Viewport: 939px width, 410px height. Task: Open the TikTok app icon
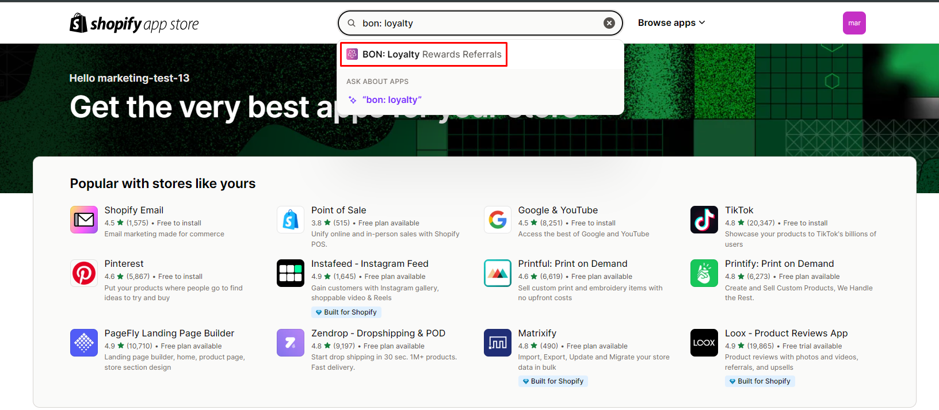[704, 220]
